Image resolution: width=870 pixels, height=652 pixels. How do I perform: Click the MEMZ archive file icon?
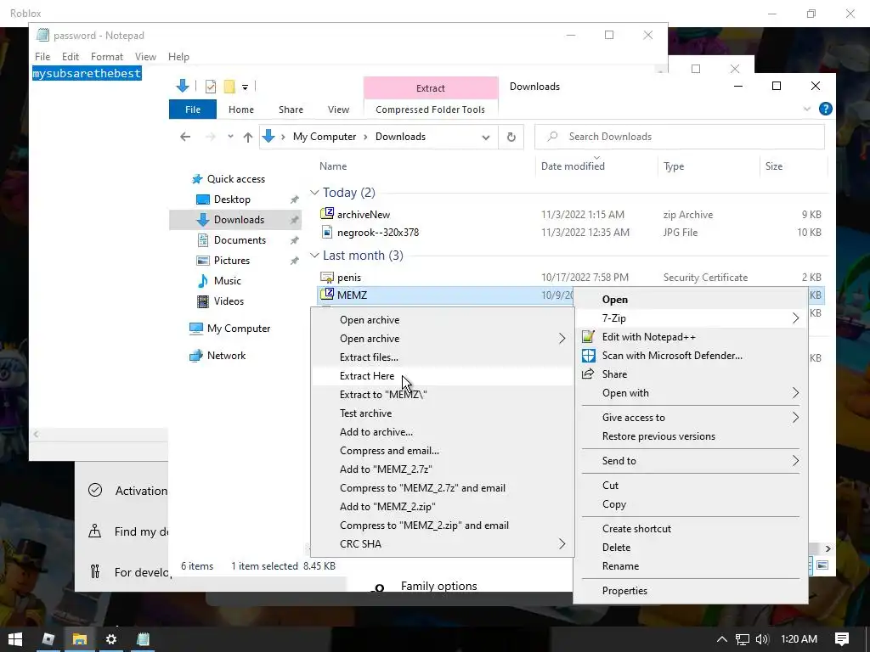327,295
